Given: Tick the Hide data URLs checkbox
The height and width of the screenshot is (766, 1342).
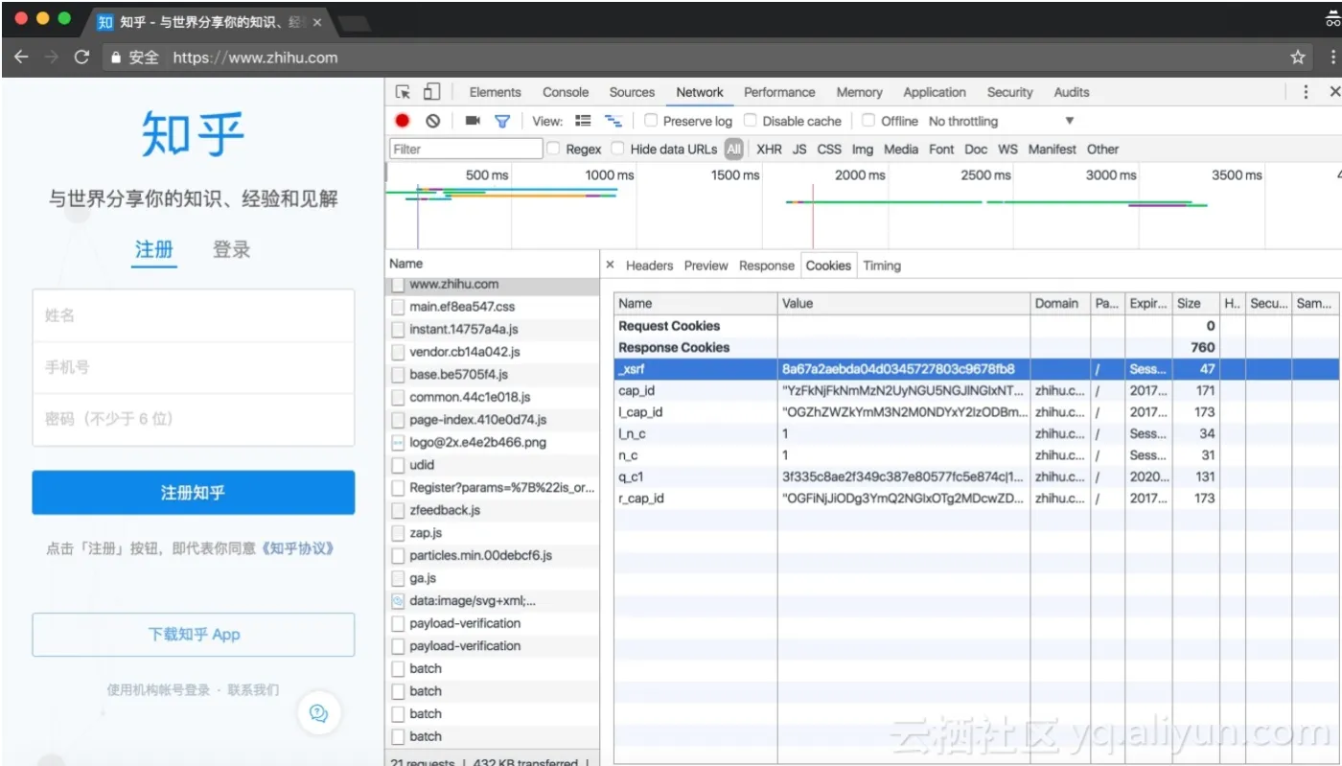Looking at the screenshot, I should point(618,149).
